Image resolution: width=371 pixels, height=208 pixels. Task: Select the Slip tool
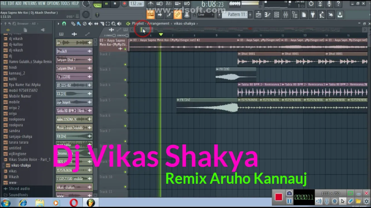pyautogui.click(x=96, y=24)
